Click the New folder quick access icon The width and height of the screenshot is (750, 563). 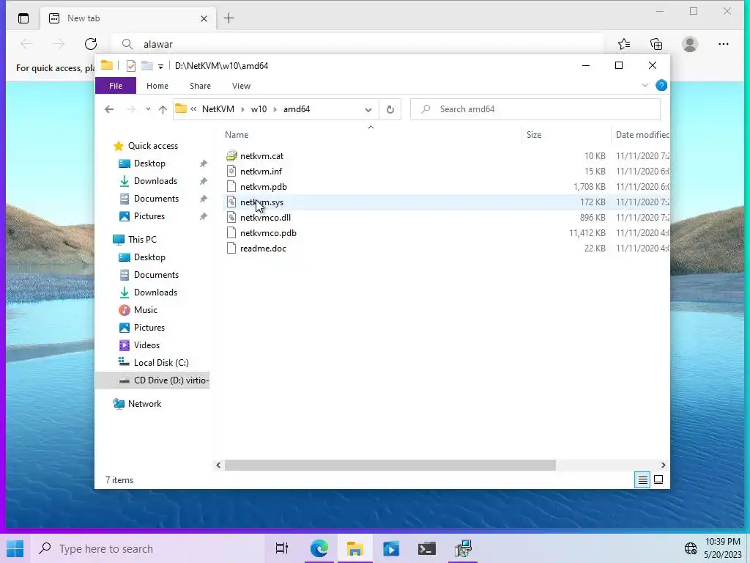(146, 65)
